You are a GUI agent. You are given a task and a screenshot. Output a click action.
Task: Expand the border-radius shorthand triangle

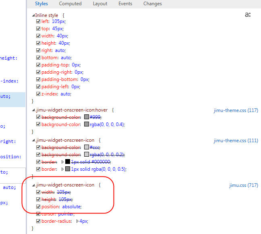[77, 221]
